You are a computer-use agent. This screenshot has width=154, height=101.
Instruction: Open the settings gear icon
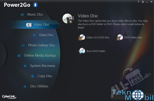click(x=143, y=2)
